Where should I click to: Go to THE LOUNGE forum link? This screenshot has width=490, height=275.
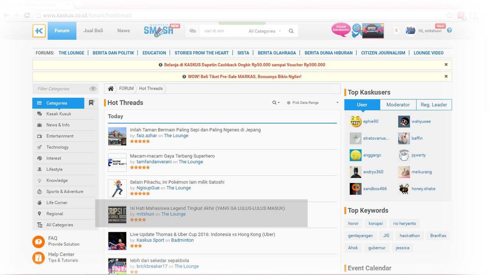point(71,53)
